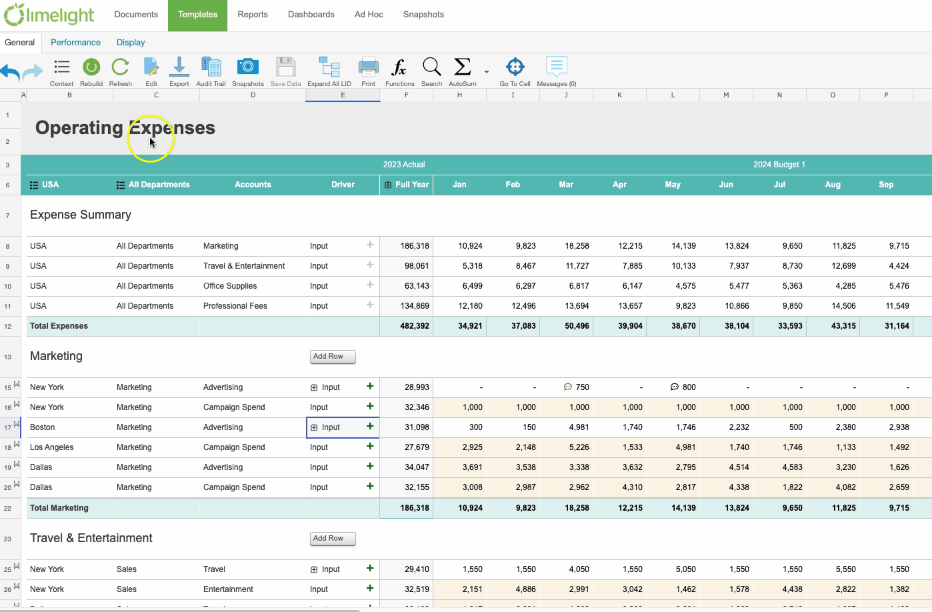Open the comment on May 800 cell
Screen dimensions: 932x612
click(x=675, y=387)
